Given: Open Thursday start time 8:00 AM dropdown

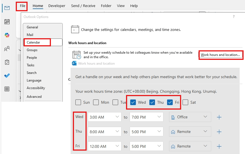Looking at the screenshot, I should click(x=105, y=132).
